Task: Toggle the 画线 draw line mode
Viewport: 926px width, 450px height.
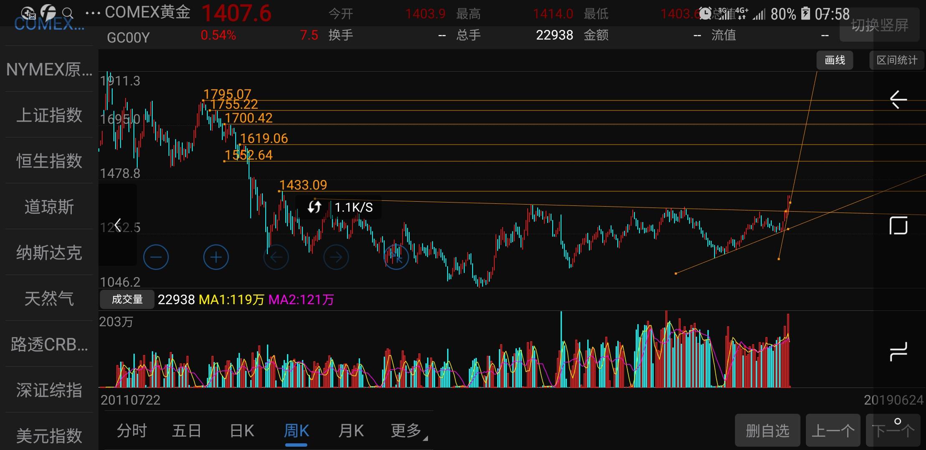Action: coord(835,60)
